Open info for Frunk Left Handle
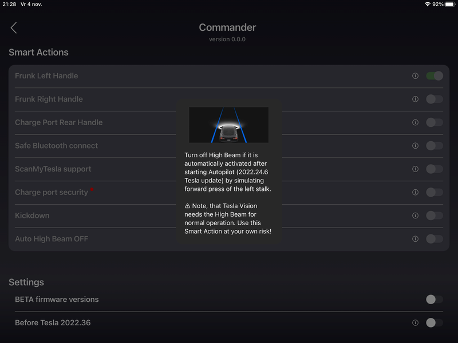This screenshot has height=343, width=458. tap(415, 76)
